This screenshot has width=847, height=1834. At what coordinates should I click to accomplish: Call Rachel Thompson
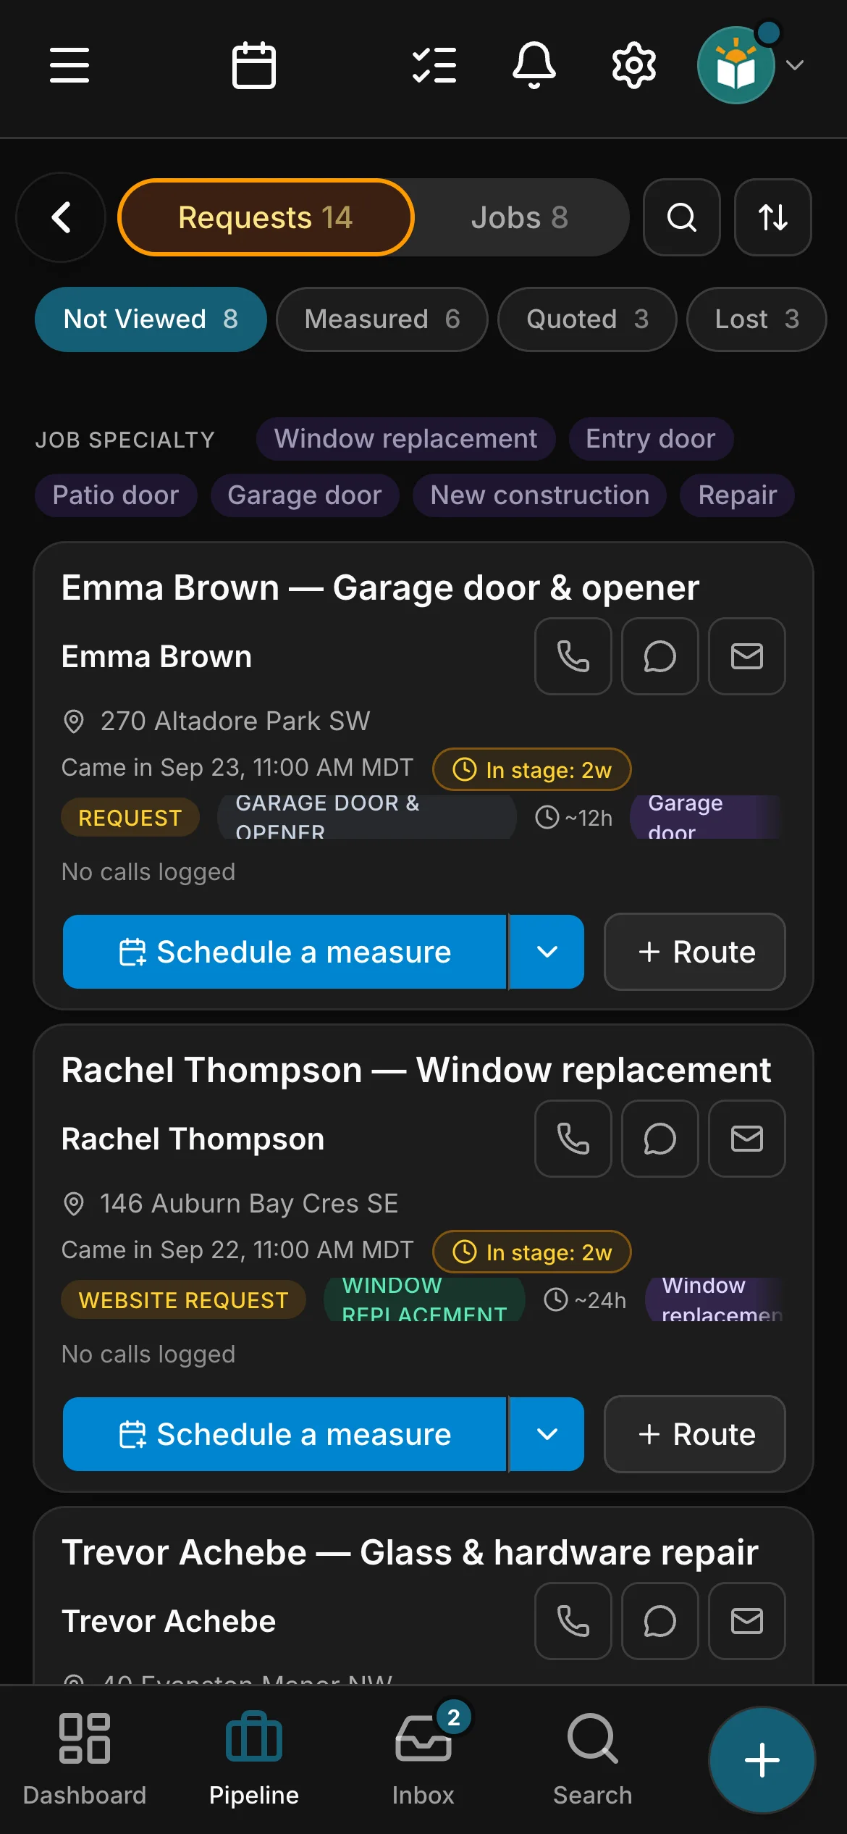(573, 1139)
